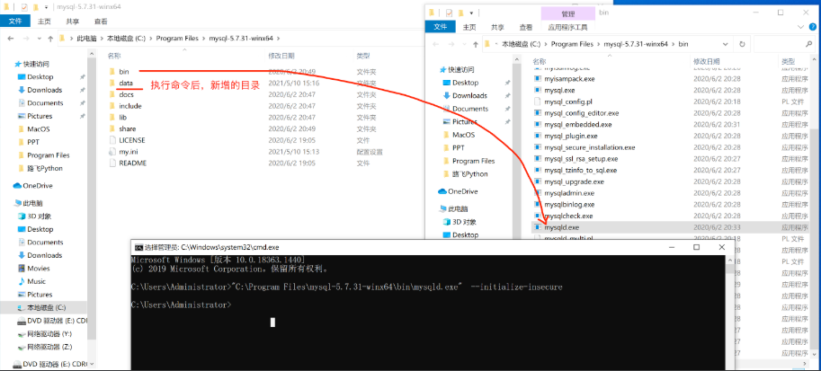821x371 pixels.
Task: Select the include folder icon
Action: click(111, 106)
